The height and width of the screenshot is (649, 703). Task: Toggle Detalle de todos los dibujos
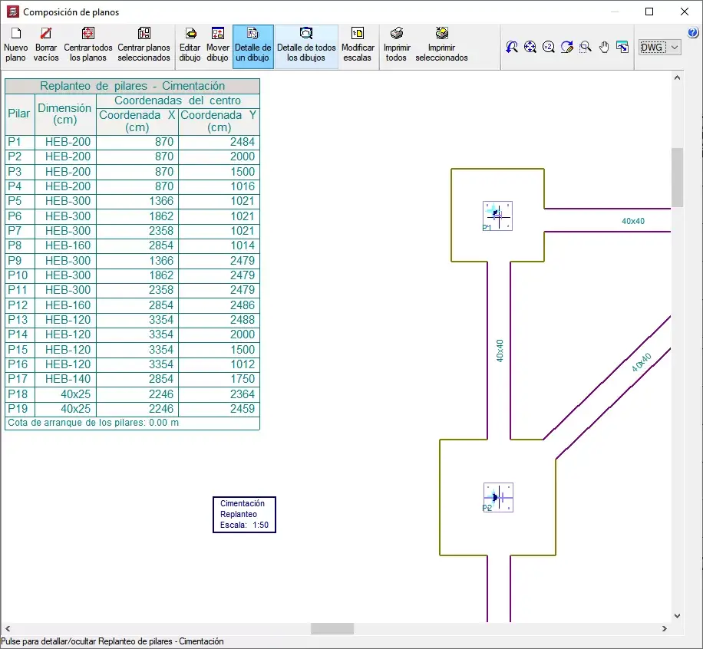tap(306, 47)
